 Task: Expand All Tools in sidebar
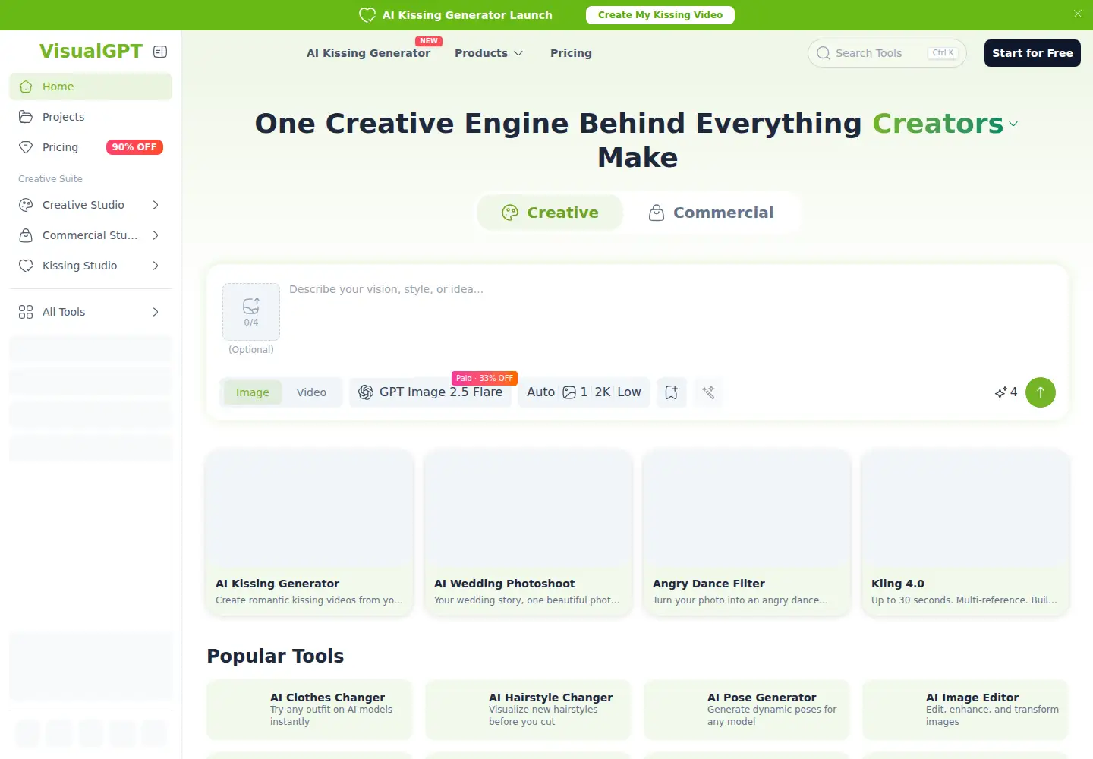(90, 312)
